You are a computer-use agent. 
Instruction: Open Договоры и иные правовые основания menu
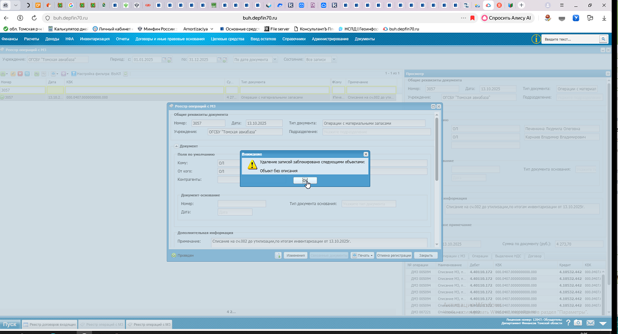tap(170, 39)
